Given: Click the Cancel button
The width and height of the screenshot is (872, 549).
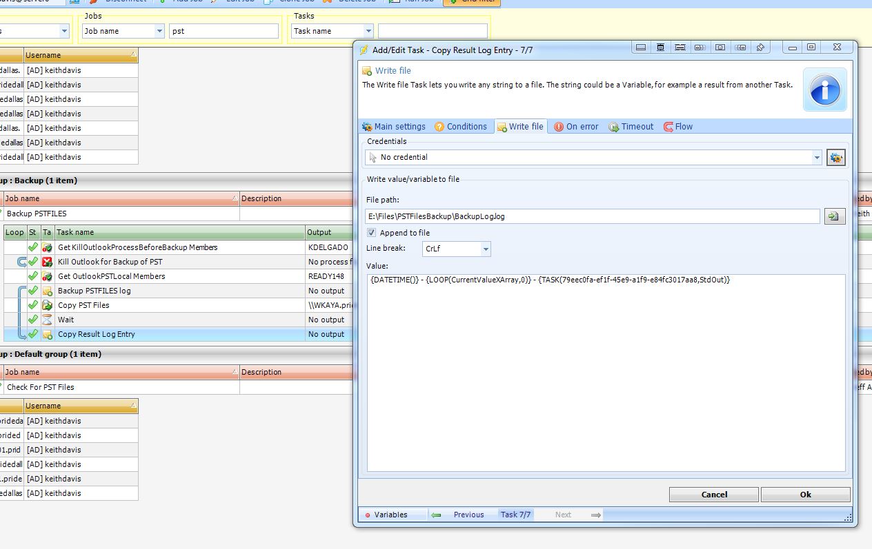Looking at the screenshot, I should (713, 495).
